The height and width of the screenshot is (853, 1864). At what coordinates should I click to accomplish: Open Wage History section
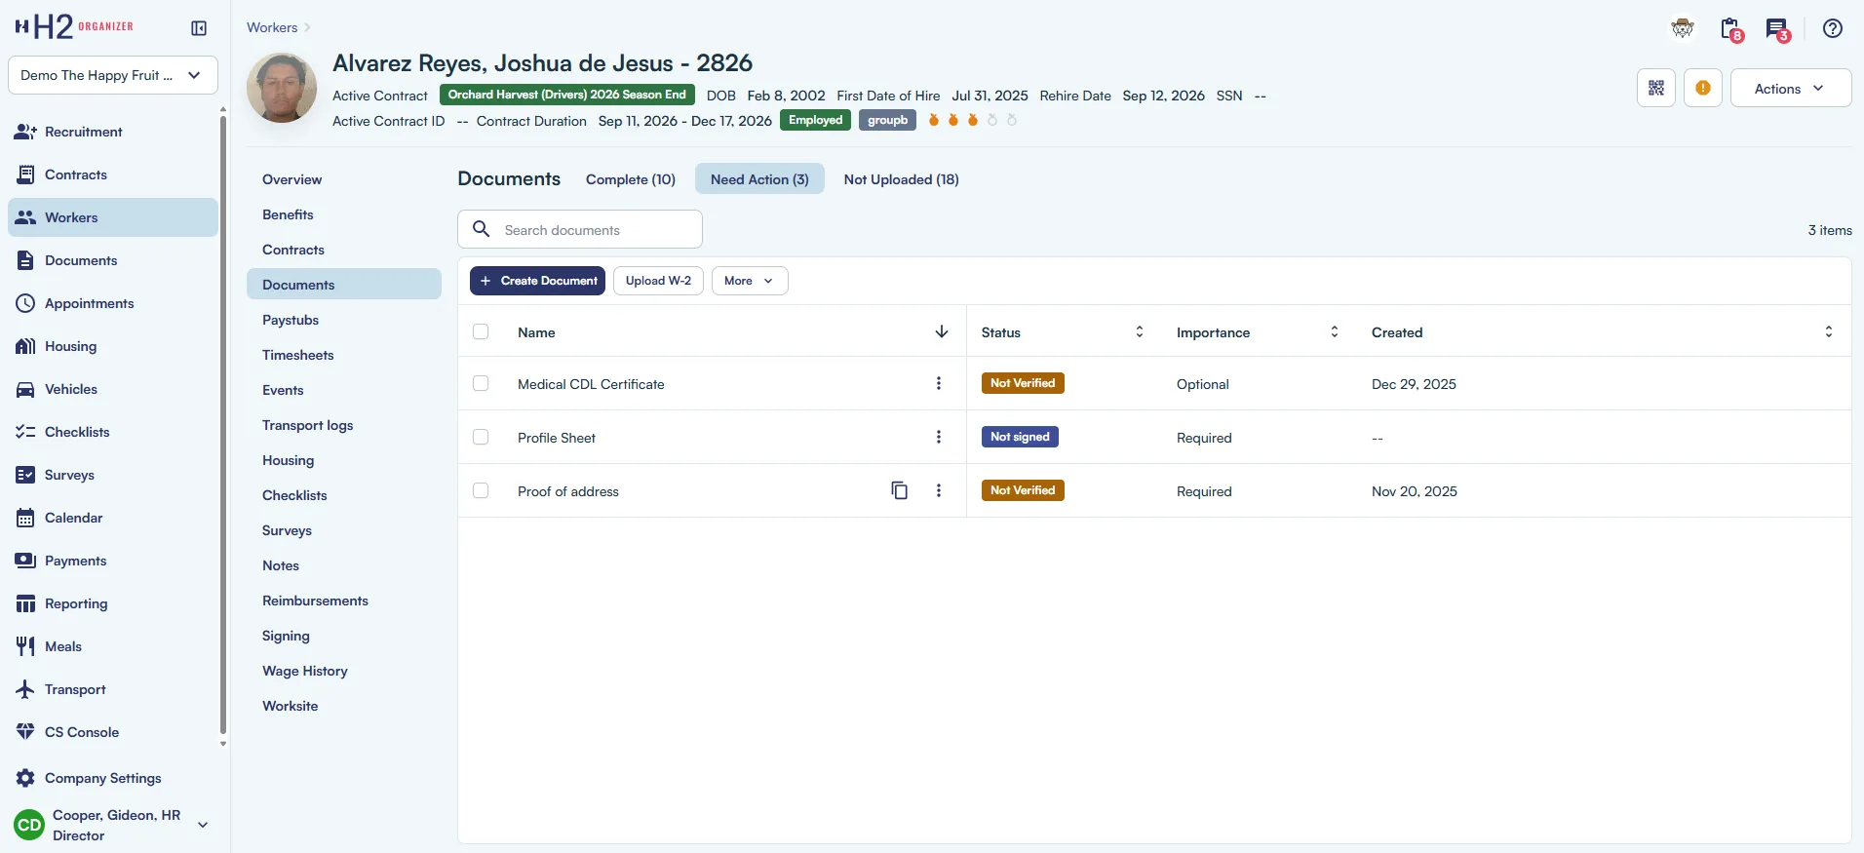pyautogui.click(x=344, y=671)
